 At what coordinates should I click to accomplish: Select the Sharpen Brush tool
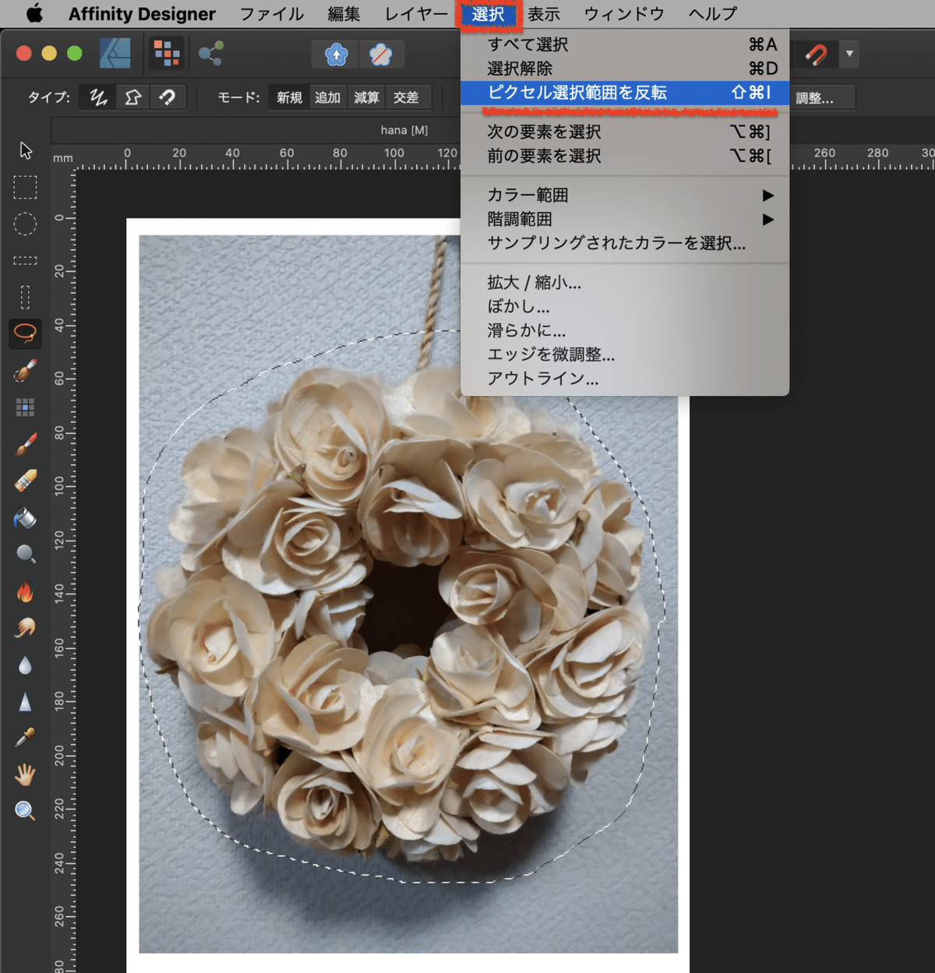coord(25,702)
